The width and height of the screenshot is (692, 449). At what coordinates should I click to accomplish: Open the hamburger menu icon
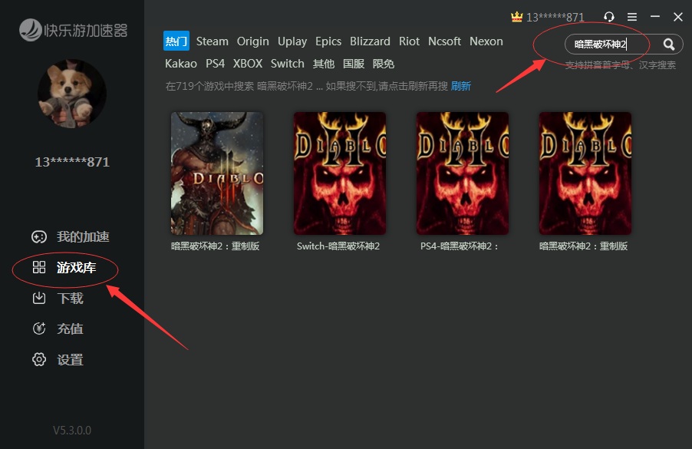coord(632,17)
